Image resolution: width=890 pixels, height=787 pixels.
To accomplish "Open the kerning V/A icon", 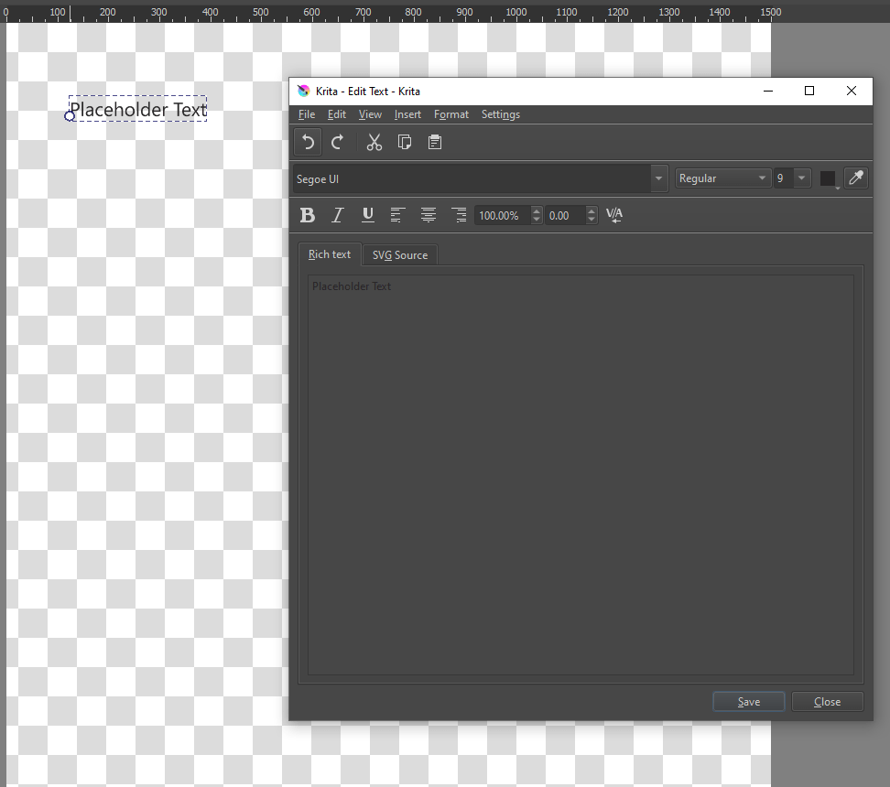I will [x=614, y=215].
